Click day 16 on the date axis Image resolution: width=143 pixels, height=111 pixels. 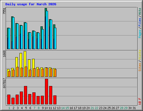pos(71,108)
